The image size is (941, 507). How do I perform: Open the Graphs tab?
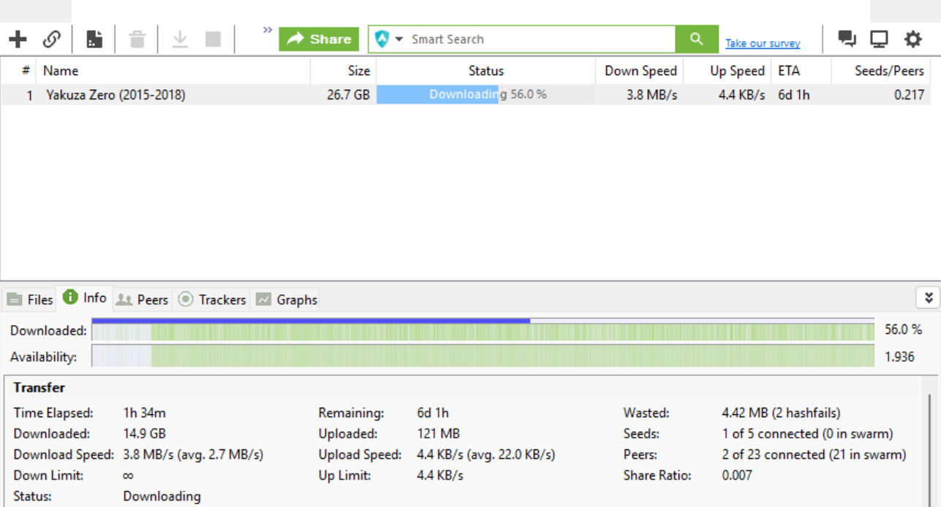[x=287, y=300]
